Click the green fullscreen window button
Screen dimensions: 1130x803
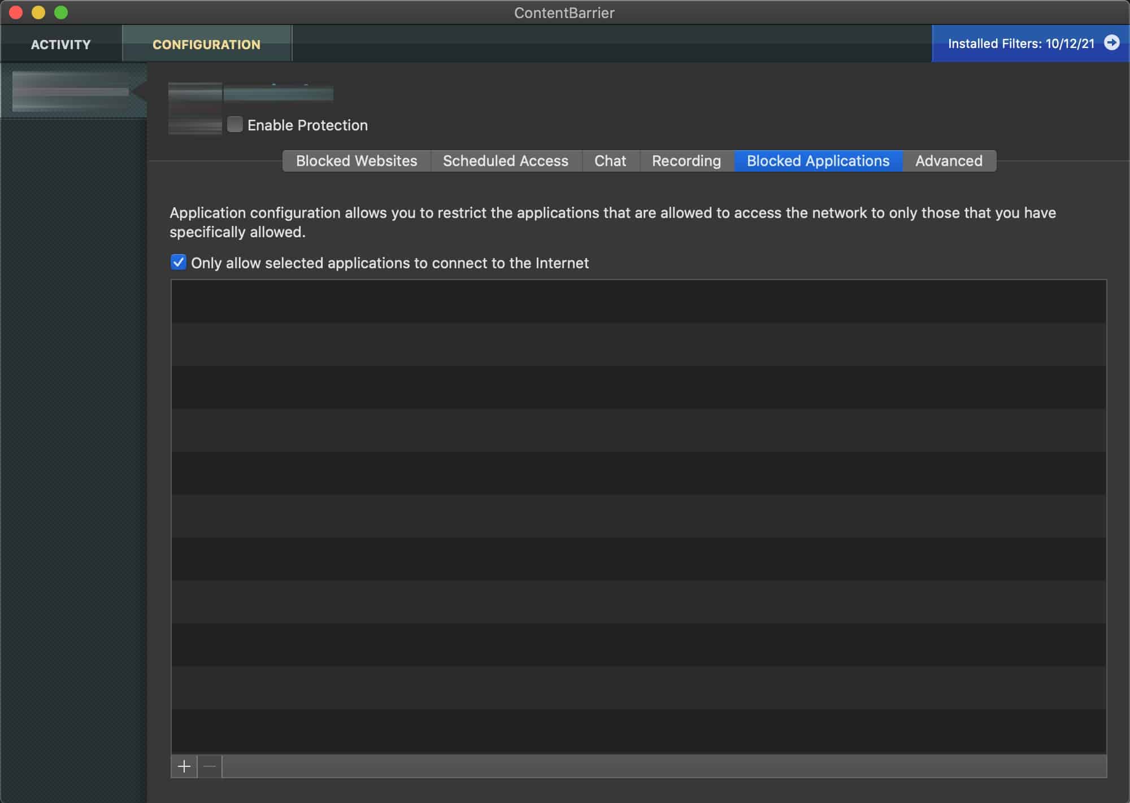[x=61, y=12]
